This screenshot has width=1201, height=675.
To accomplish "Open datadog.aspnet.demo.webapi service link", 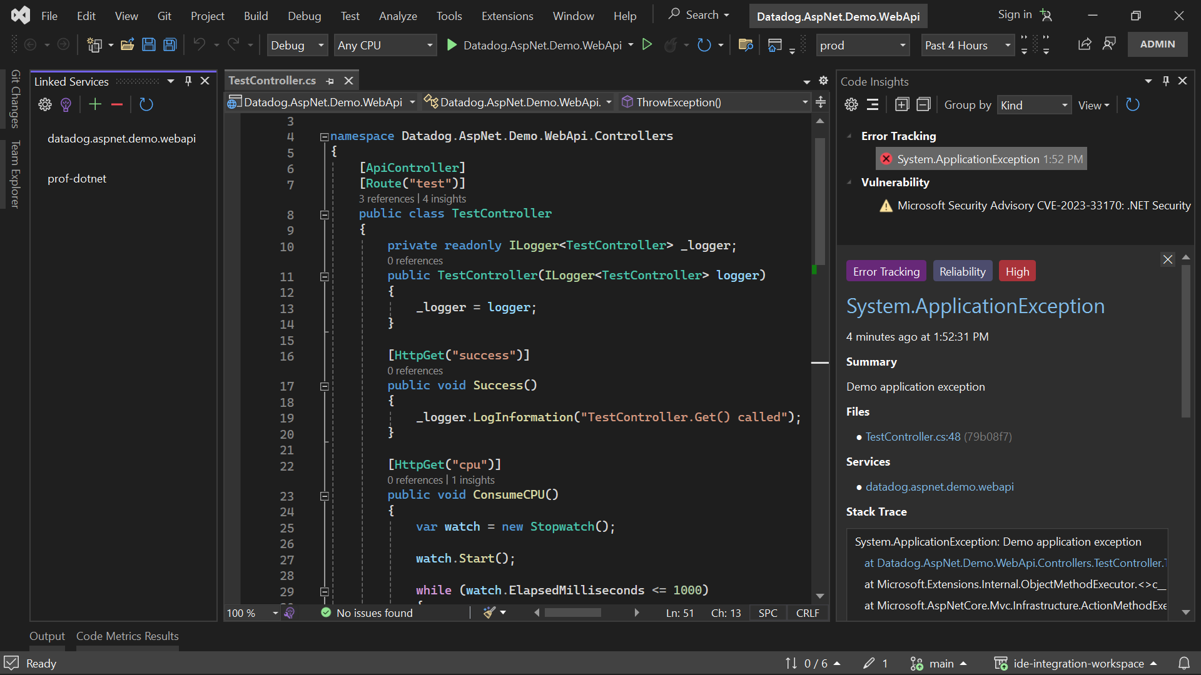I will (x=940, y=486).
